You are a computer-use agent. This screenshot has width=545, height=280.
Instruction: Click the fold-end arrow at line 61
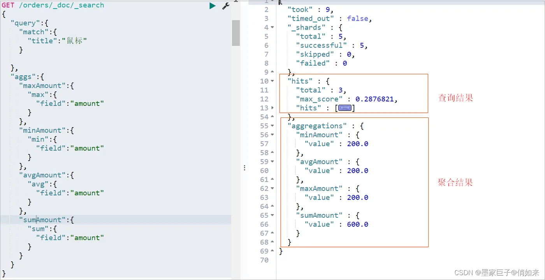272,179
